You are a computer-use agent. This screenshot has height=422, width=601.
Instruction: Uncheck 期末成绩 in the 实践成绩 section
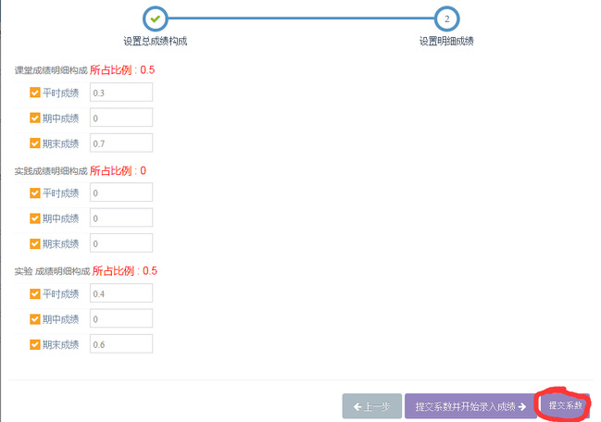35,243
